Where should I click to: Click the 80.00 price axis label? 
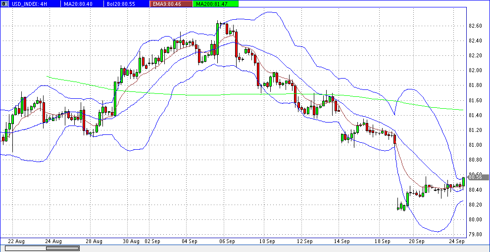click(x=476, y=219)
